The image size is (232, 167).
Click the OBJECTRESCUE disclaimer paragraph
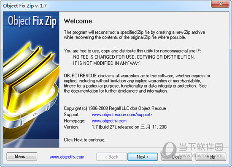click(137, 83)
